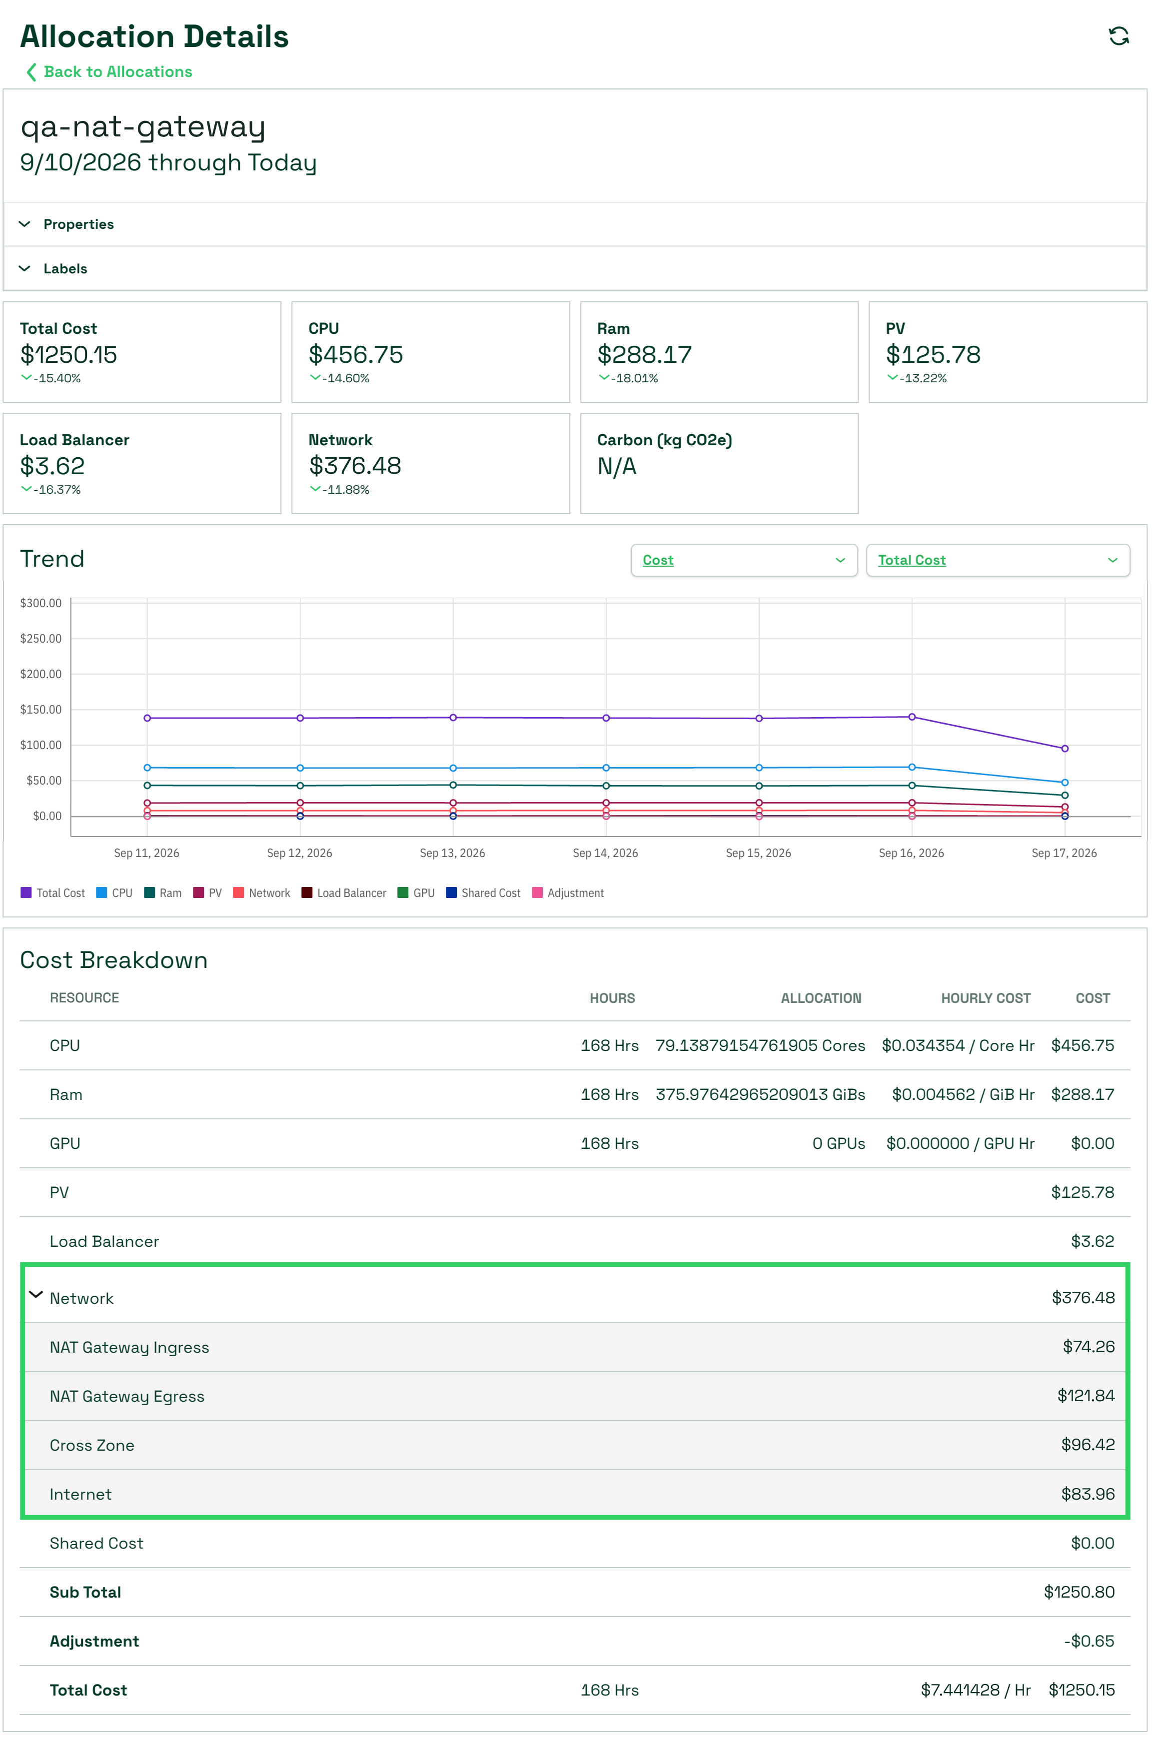
Task: Click NAT Gateway Egress cost $121.84
Action: pos(1086,1395)
